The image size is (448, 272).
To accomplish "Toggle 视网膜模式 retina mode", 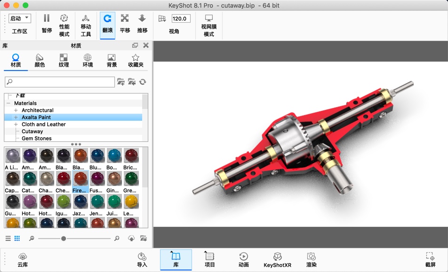I will pos(209,25).
